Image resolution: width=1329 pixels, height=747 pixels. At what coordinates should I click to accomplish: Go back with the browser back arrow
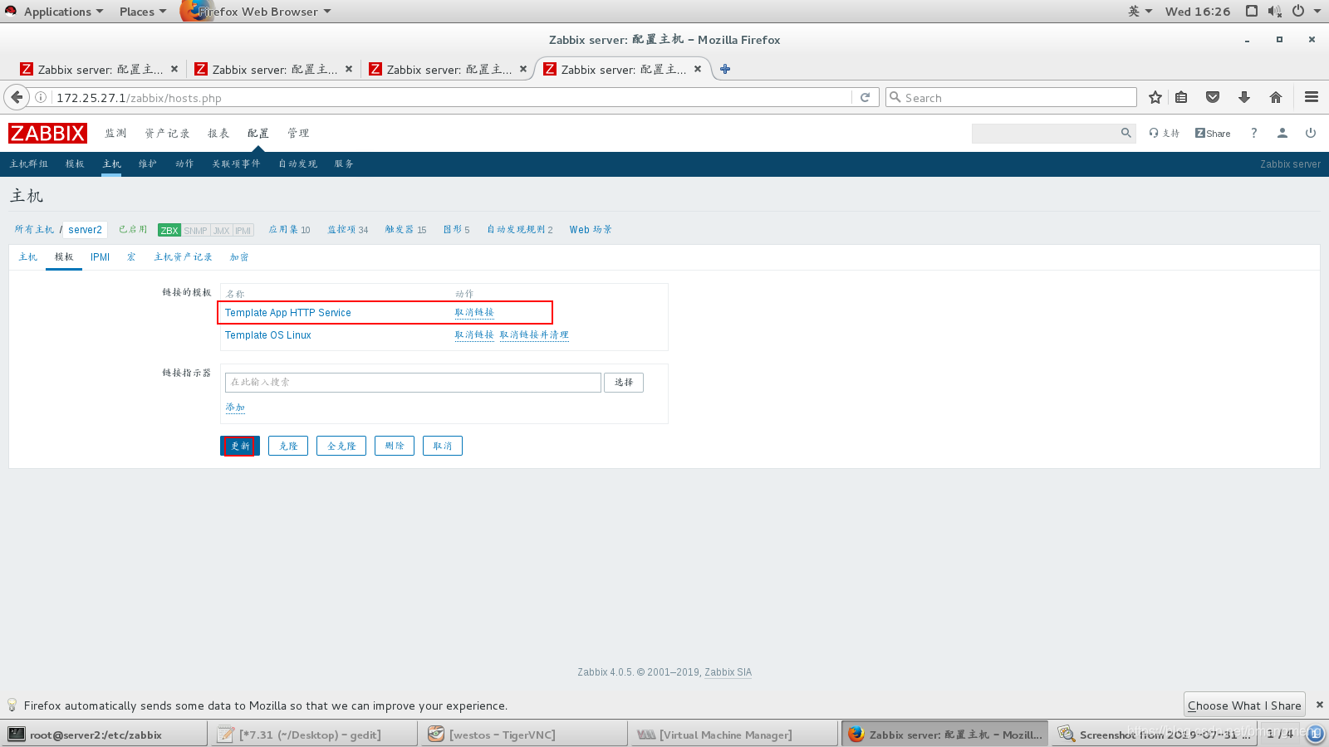tap(17, 97)
